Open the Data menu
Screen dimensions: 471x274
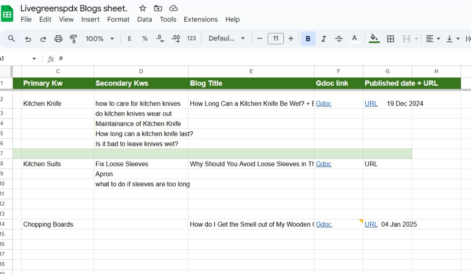pyautogui.click(x=144, y=19)
